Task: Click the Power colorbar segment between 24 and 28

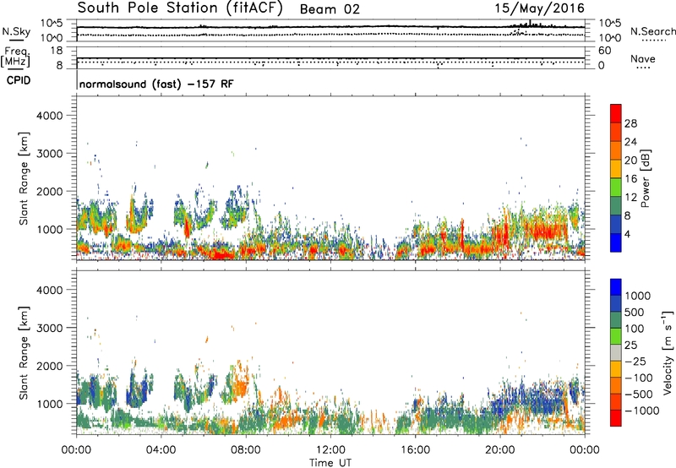Action: click(x=616, y=132)
